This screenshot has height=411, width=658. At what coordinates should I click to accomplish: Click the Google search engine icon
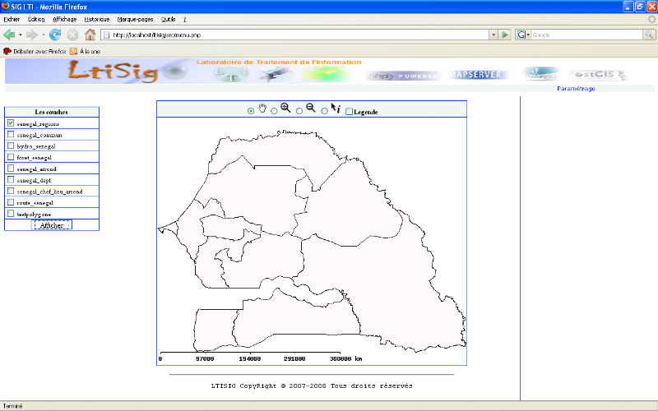tap(521, 35)
